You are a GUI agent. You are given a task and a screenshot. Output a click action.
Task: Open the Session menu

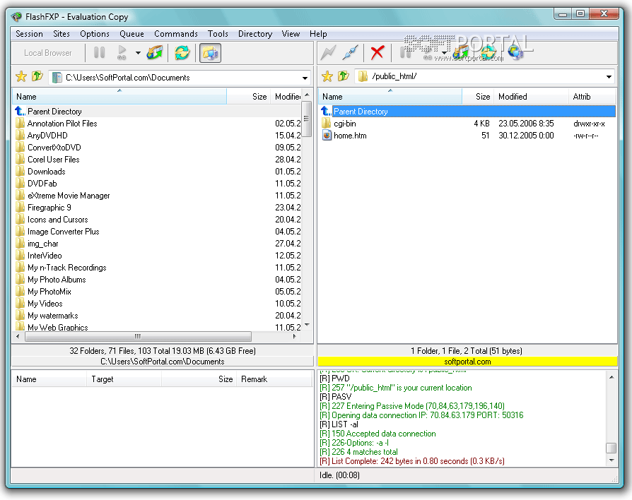coord(29,34)
